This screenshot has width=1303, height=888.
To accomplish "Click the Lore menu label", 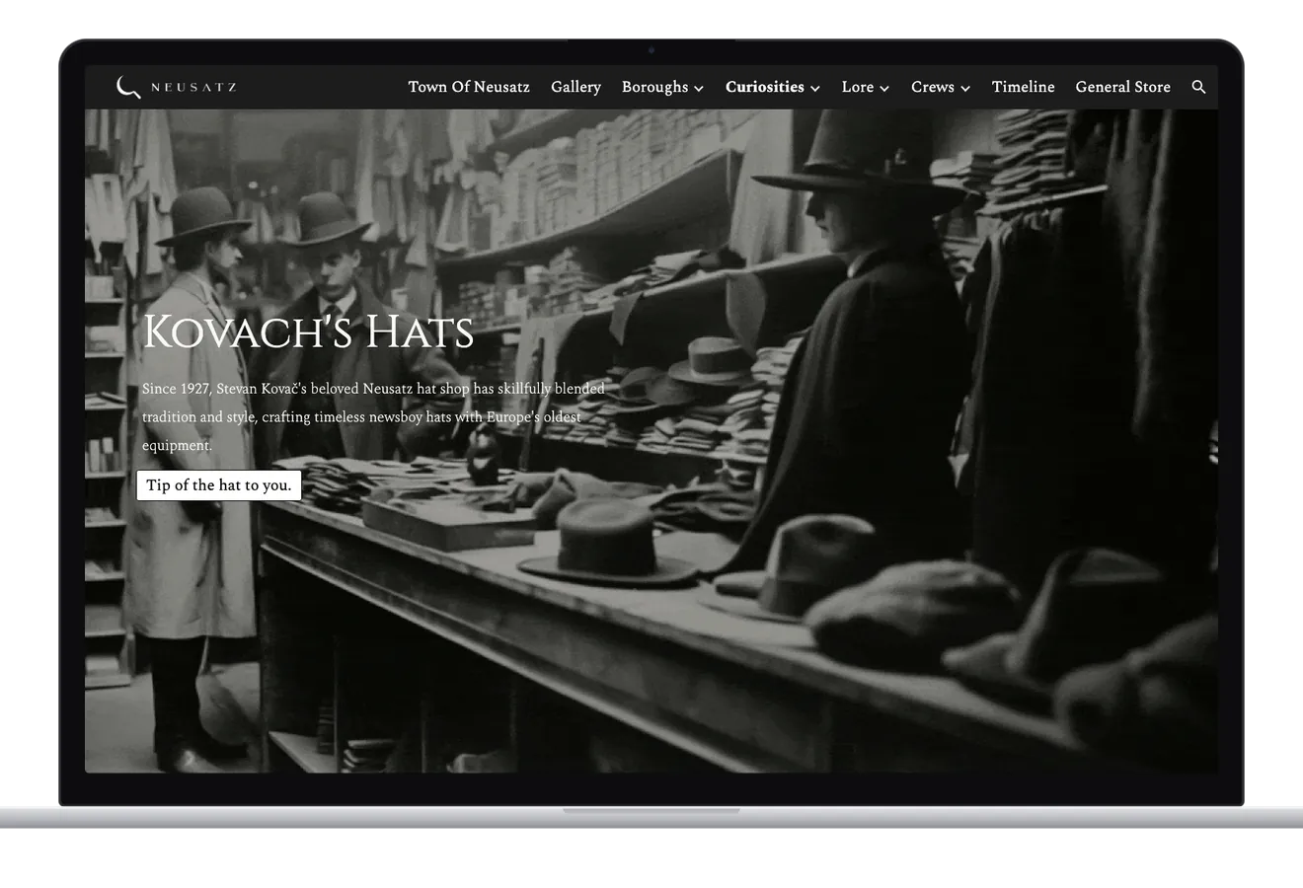I will click(x=857, y=87).
